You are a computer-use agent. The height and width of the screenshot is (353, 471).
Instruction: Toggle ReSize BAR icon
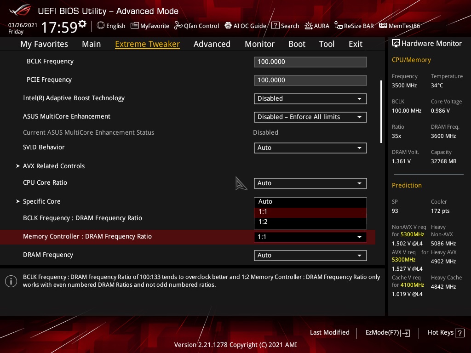(339, 26)
